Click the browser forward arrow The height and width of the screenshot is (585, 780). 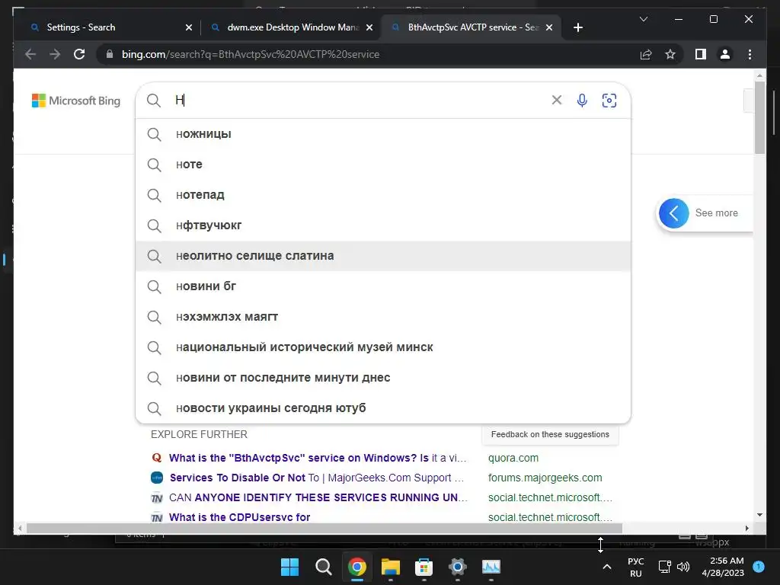click(55, 54)
